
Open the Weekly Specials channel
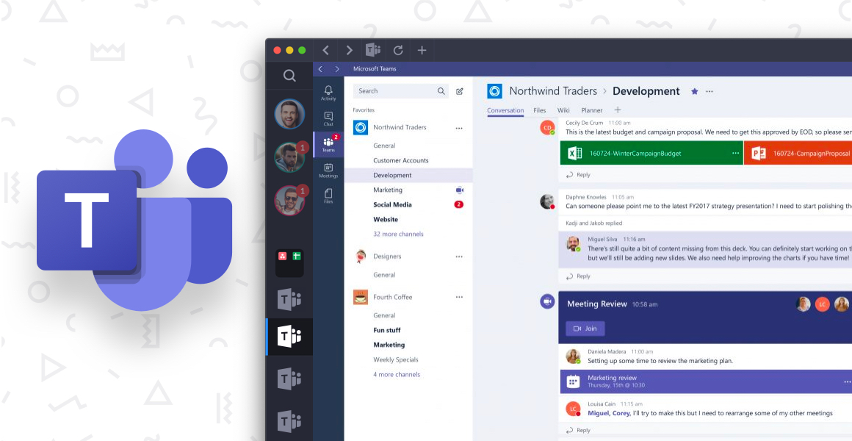click(x=396, y=359)
